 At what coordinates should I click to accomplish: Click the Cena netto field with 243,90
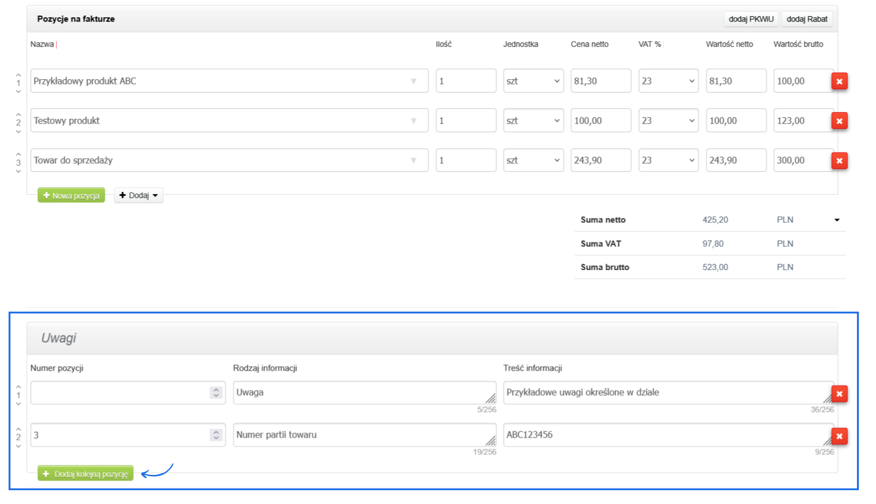point(600,160)
